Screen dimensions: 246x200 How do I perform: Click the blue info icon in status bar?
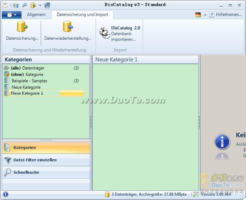pos(6,194)
